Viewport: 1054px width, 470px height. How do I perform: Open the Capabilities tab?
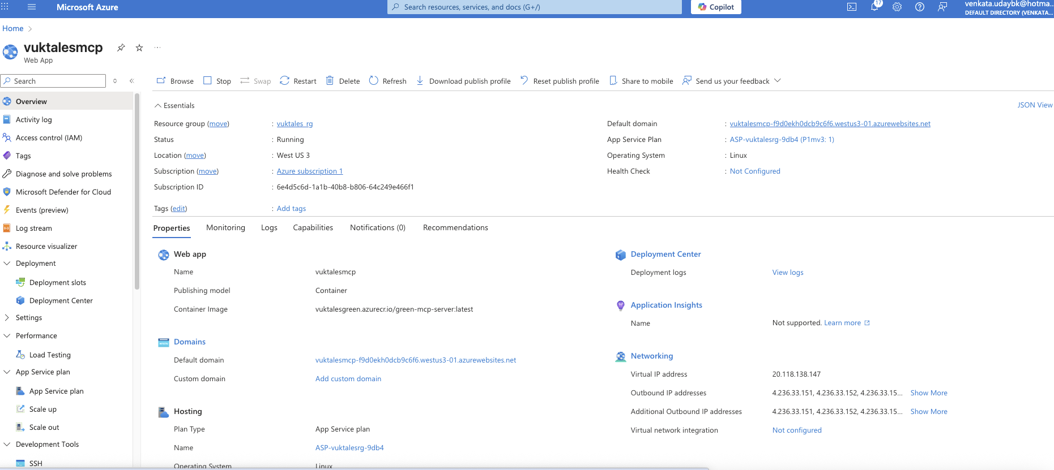point(313,228)
